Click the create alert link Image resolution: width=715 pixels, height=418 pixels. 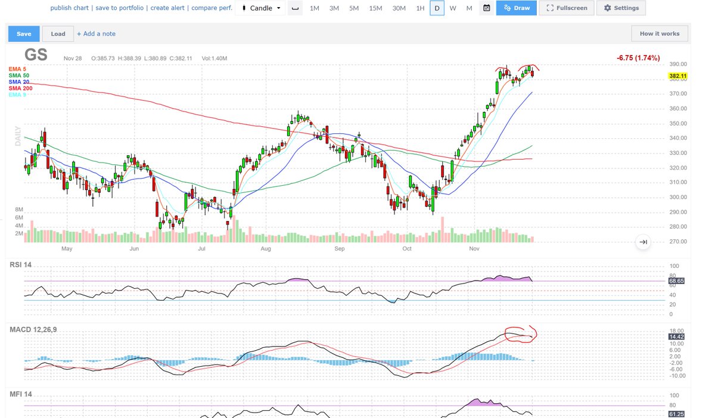point(167,8)
